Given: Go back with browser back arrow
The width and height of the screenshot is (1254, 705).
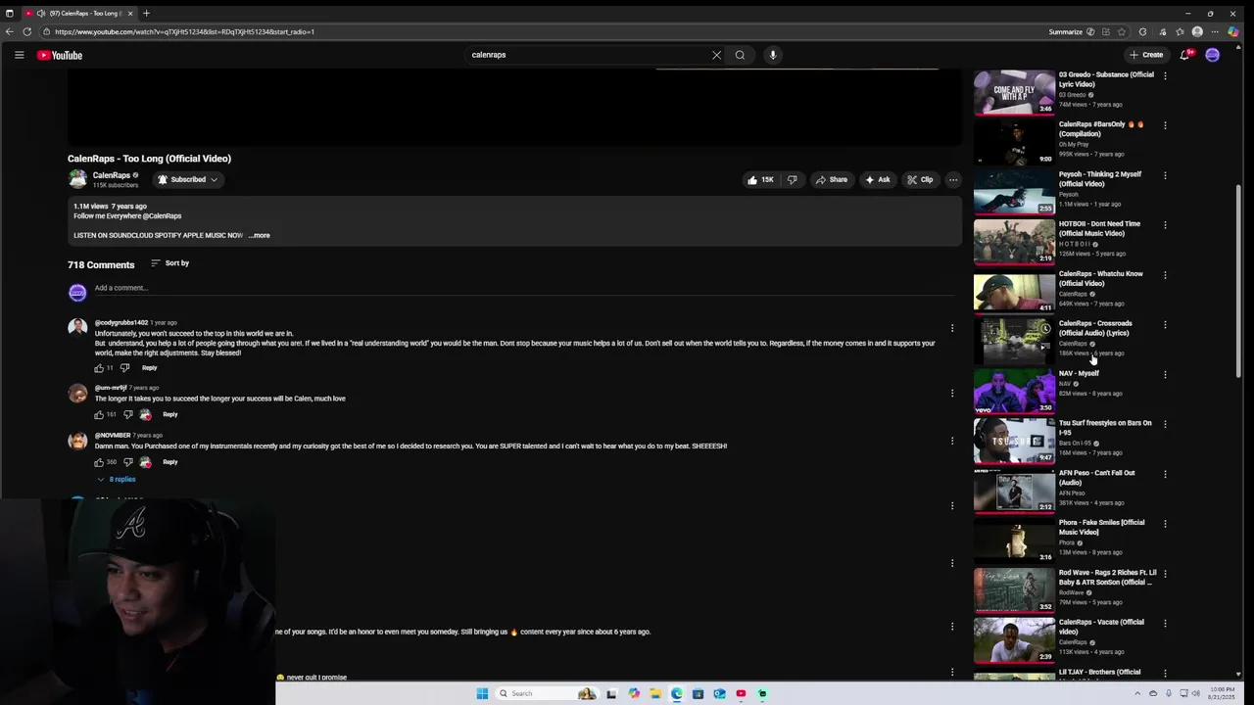Looking at the screenshot, I should 9,31.
